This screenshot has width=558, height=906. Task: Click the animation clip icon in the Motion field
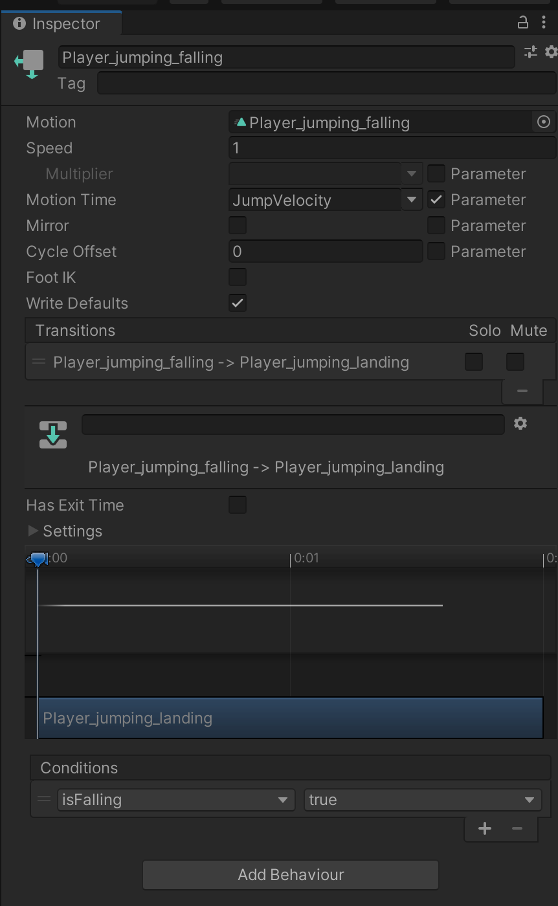point(240,122)
